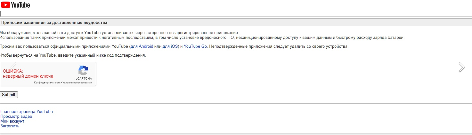This screenshot has height=135, width=472.
Task: Focus the empty text field below logo
Action: click(236, 14)
